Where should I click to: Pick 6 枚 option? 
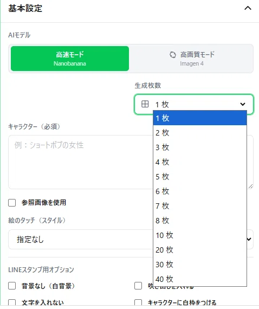(x=200, y=191)
